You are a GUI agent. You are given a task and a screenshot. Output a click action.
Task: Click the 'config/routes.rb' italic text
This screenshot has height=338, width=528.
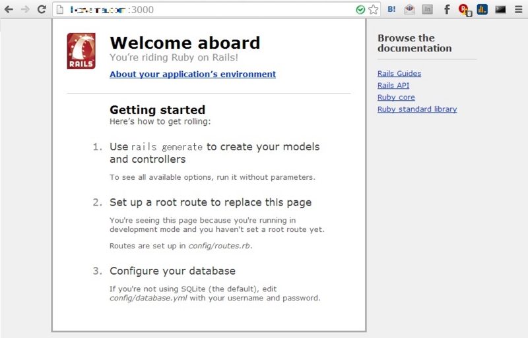(x=219, y=246)
